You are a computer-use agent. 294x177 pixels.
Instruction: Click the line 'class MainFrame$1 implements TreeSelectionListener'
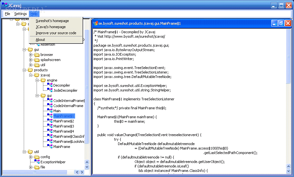pos(134,99)
